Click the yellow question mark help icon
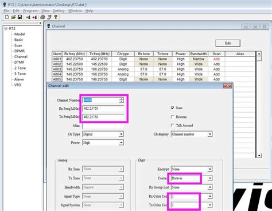The image size is (272, 211). coord(56,17)
